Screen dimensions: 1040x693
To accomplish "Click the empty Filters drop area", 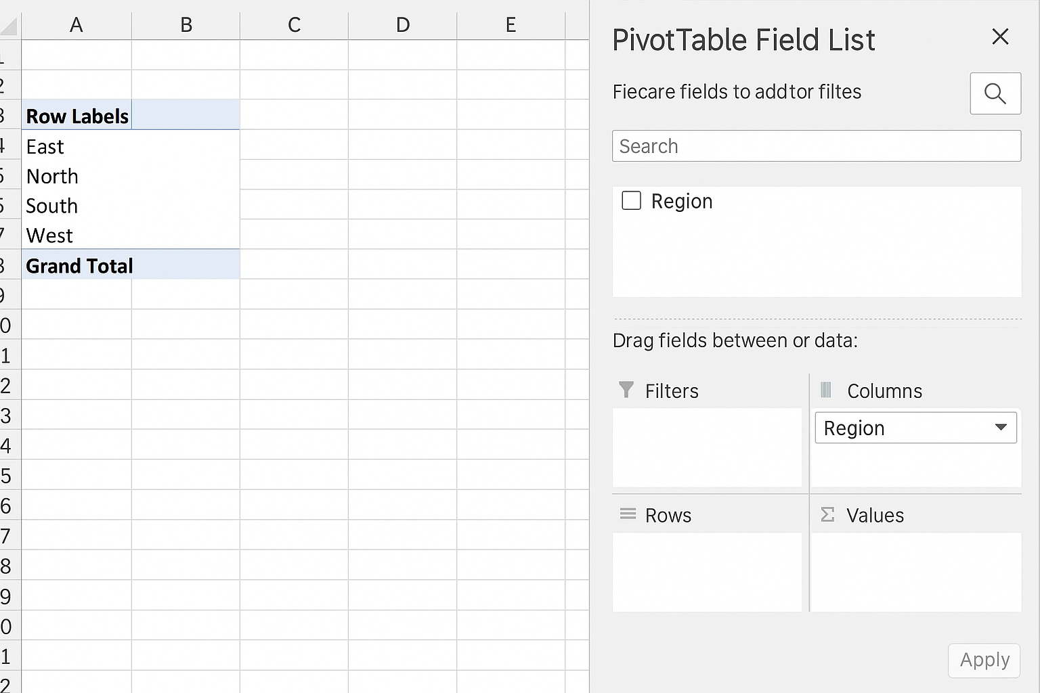I will click(707, 447).
